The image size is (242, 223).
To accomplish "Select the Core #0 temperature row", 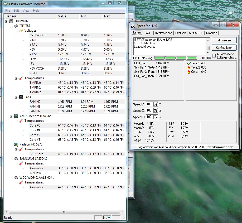I will (77, 125).
